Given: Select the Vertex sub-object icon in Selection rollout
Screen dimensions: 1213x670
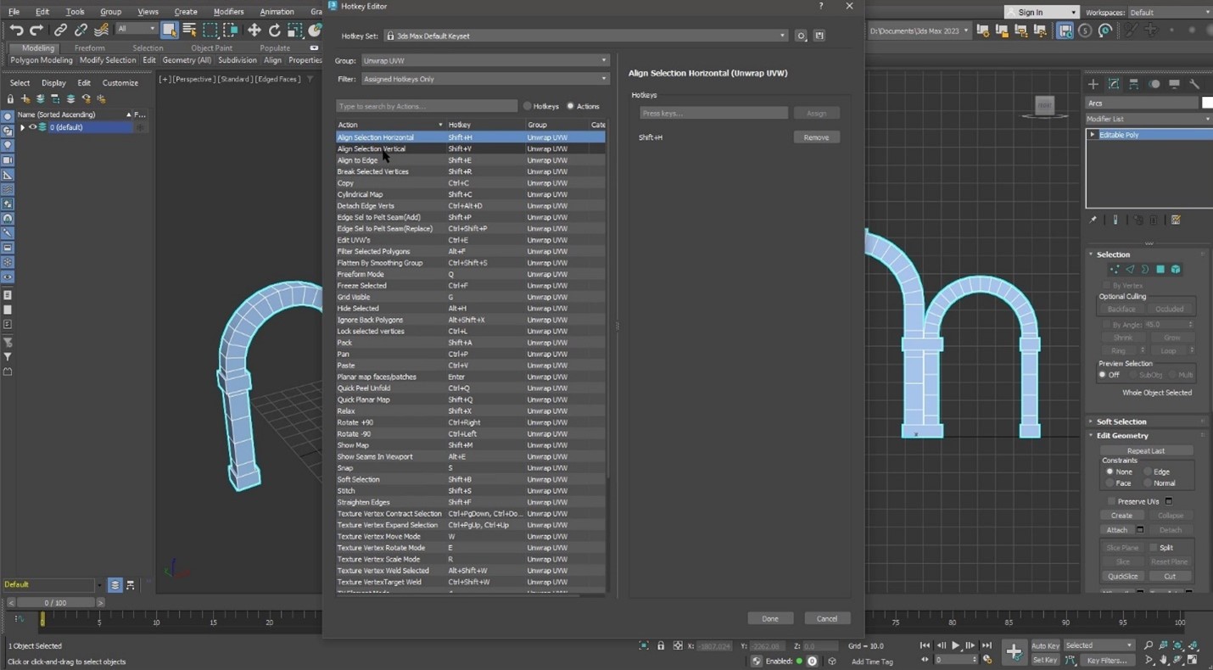Looking at the screenshot, I should [x=1115, y=269].
